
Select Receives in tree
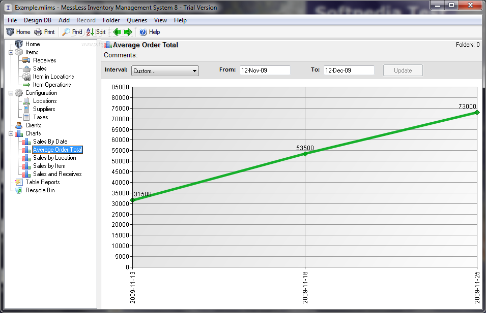click(45, 60)
